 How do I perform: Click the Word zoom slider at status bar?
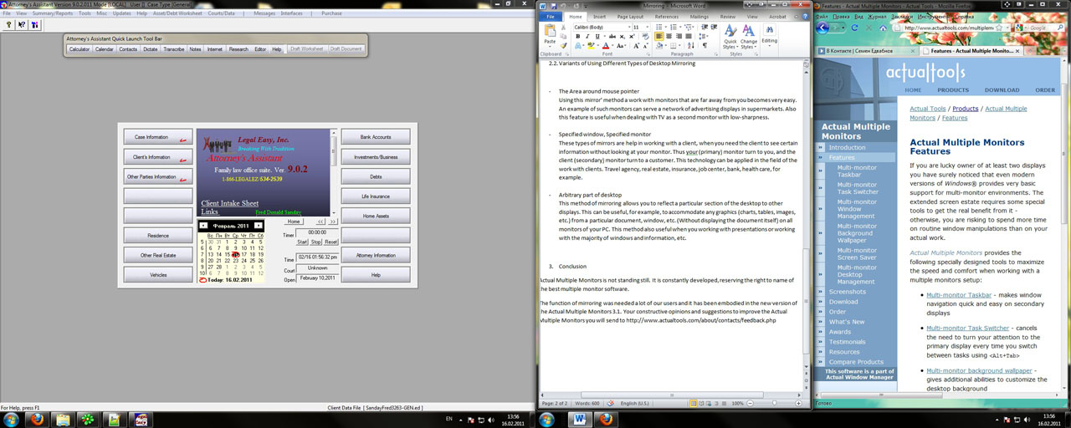774,403
